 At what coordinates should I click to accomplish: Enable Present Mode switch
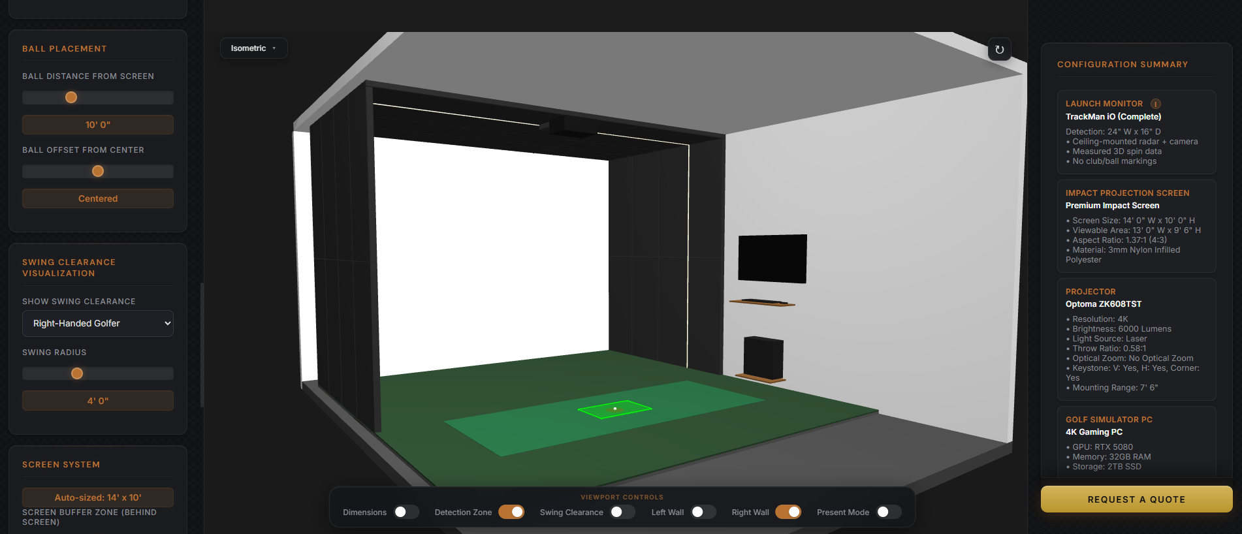click(889, 512)
